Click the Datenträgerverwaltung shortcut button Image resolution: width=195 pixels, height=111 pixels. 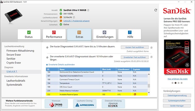tap(177, 95)
